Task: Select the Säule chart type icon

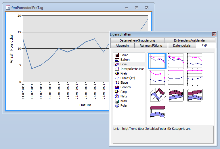Action: (117, 55)
